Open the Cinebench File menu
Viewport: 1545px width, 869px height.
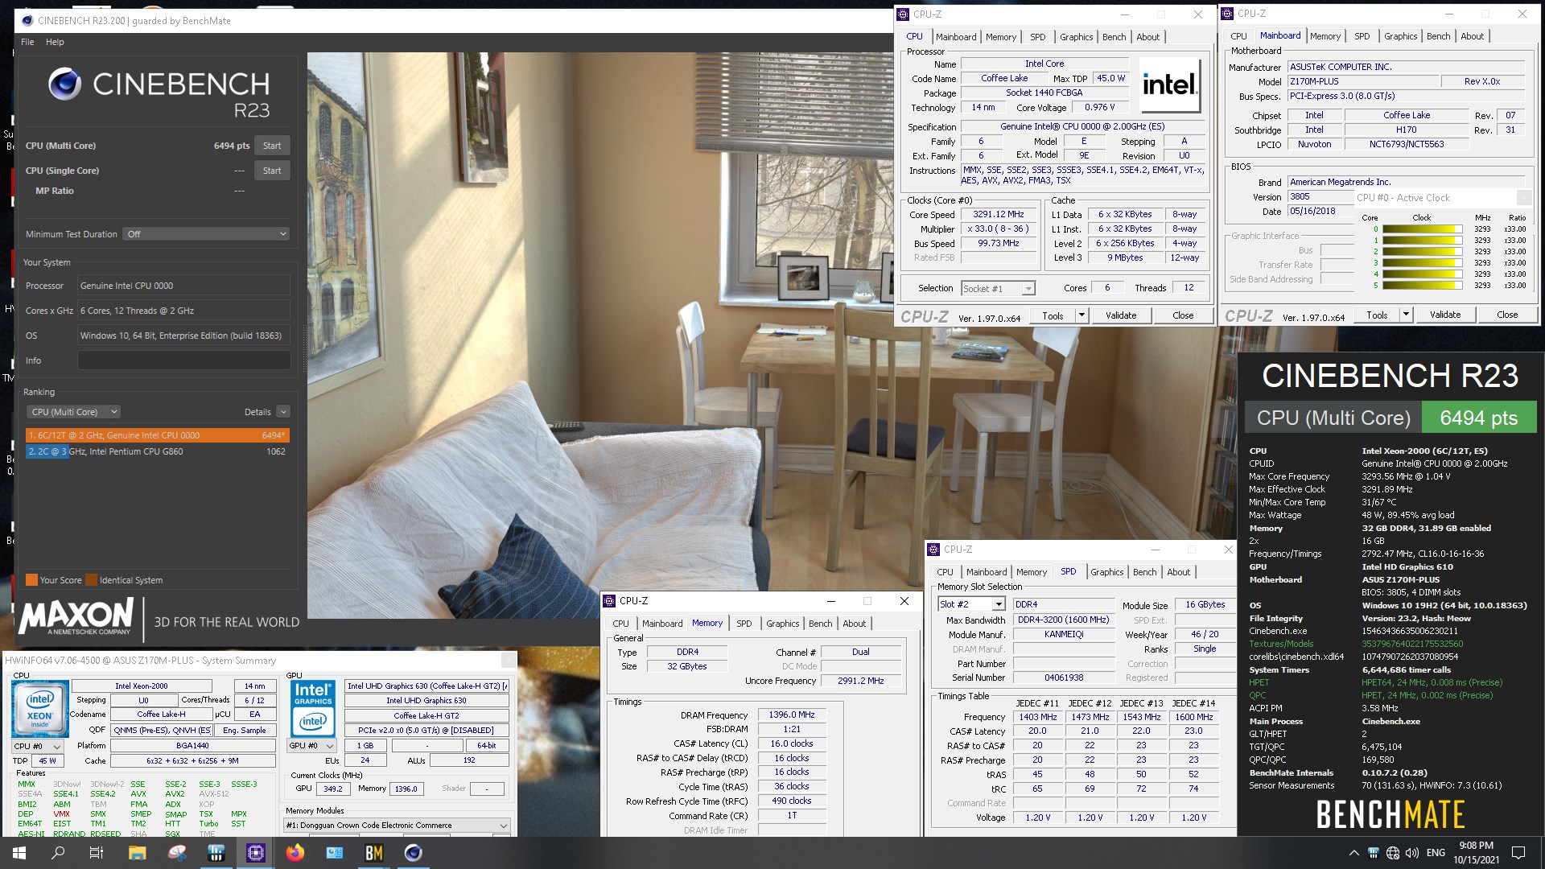(27, 42)
